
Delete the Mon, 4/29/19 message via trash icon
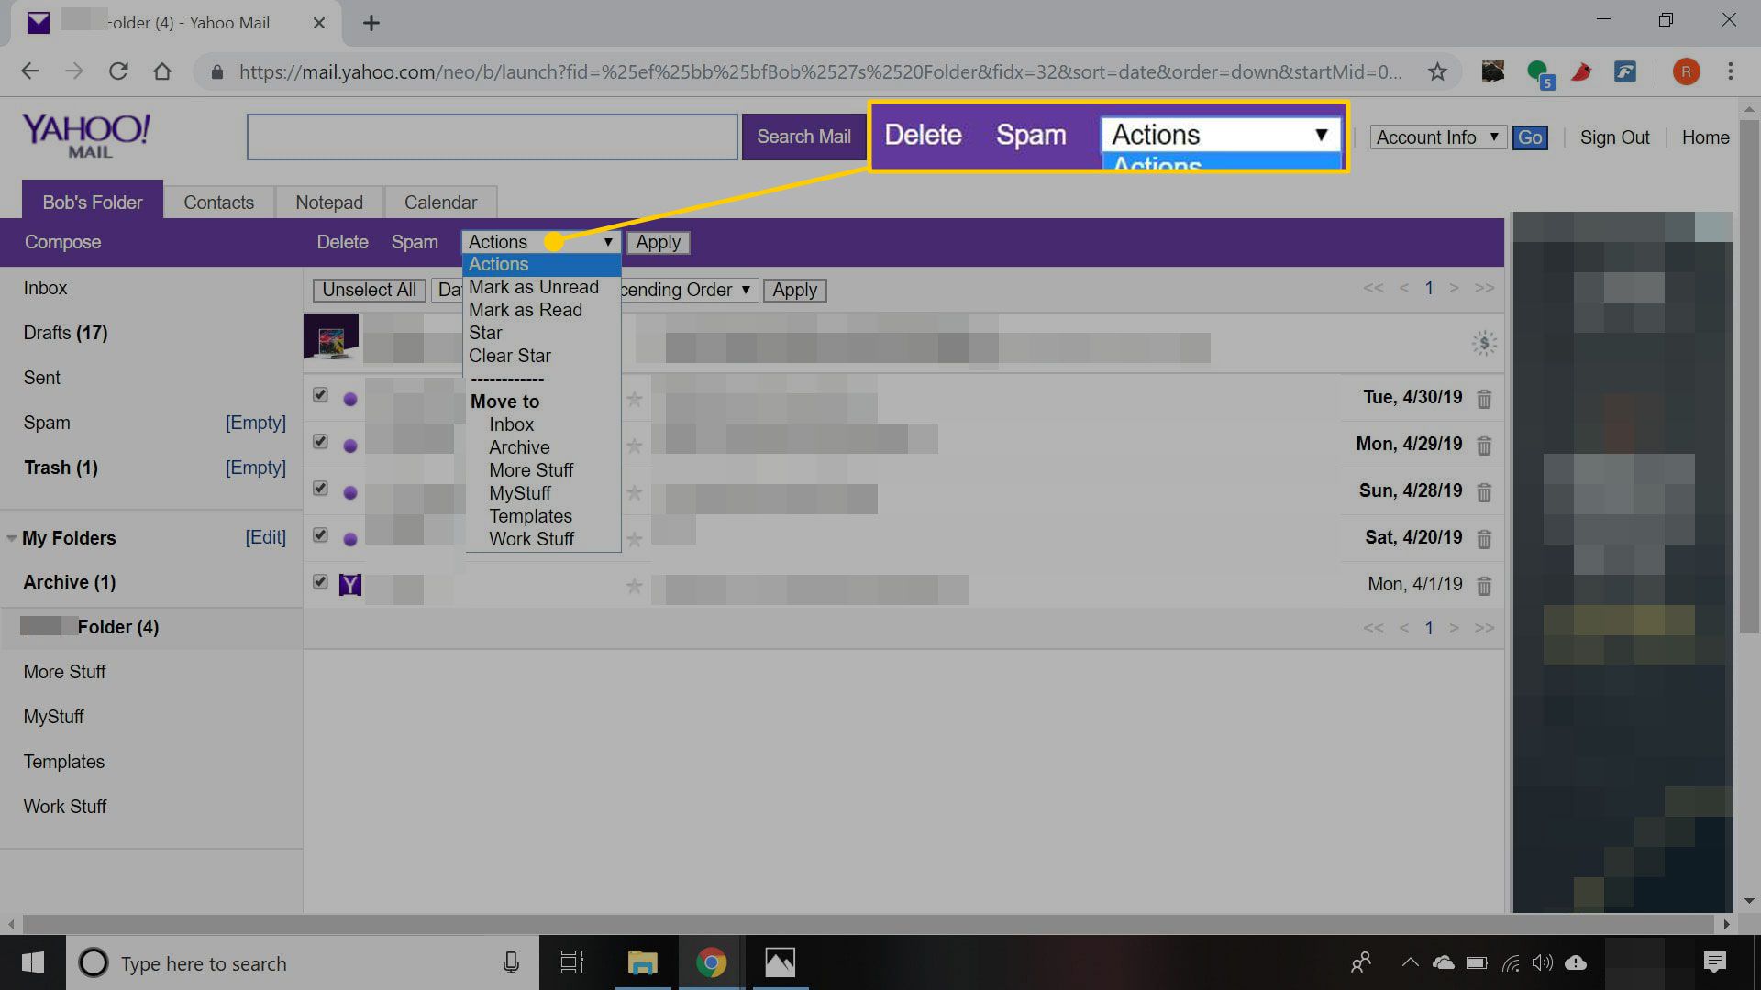click(1484, 445)
